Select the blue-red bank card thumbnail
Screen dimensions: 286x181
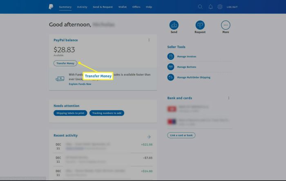click(172, 122)
